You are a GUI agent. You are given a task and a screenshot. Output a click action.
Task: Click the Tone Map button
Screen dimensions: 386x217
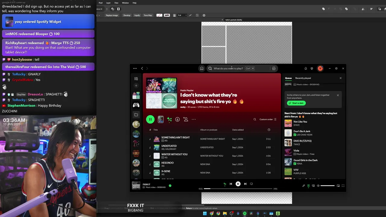[x=148, y=15]
